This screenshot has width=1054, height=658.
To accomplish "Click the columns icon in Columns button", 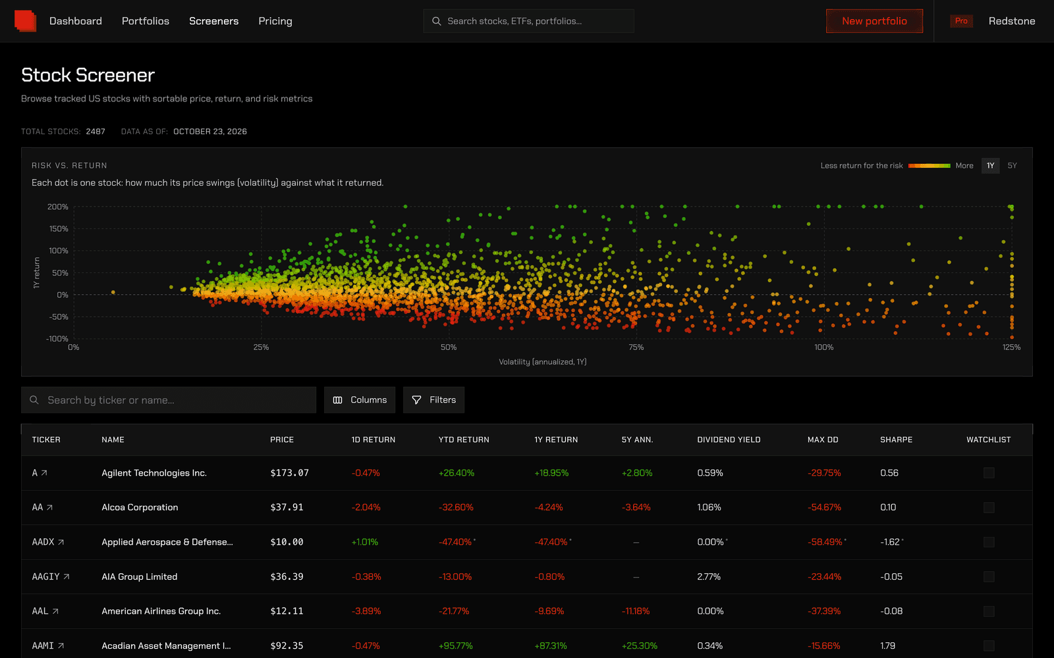I will [x=338, y=400].
